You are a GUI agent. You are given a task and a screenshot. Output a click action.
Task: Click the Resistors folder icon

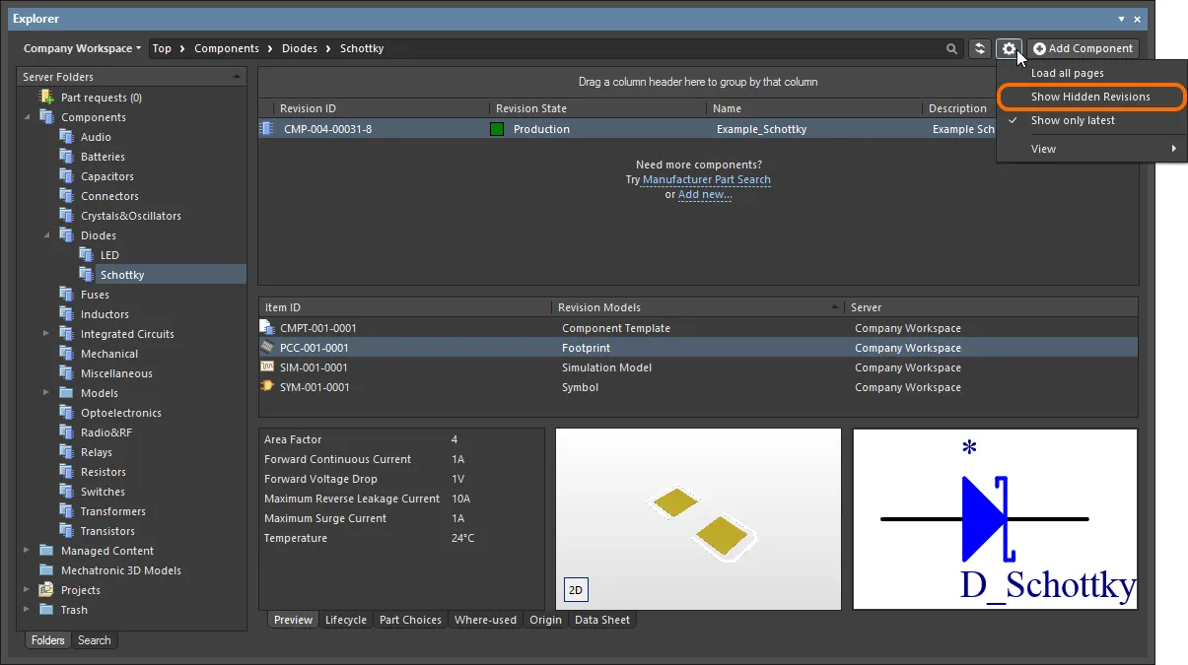tap(66, 472)
